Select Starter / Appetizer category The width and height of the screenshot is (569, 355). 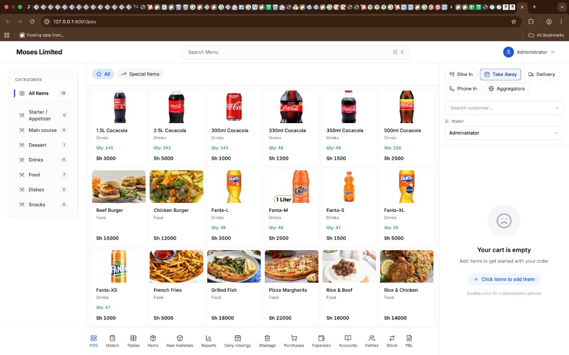tap(43, 115)
